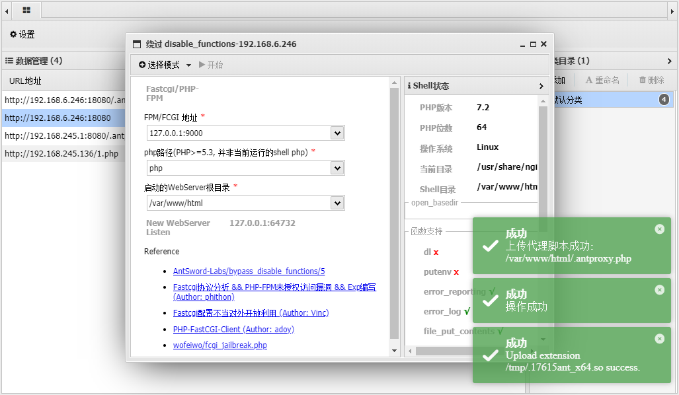Dismiss the Upload extension success notification

pos(659,339)
